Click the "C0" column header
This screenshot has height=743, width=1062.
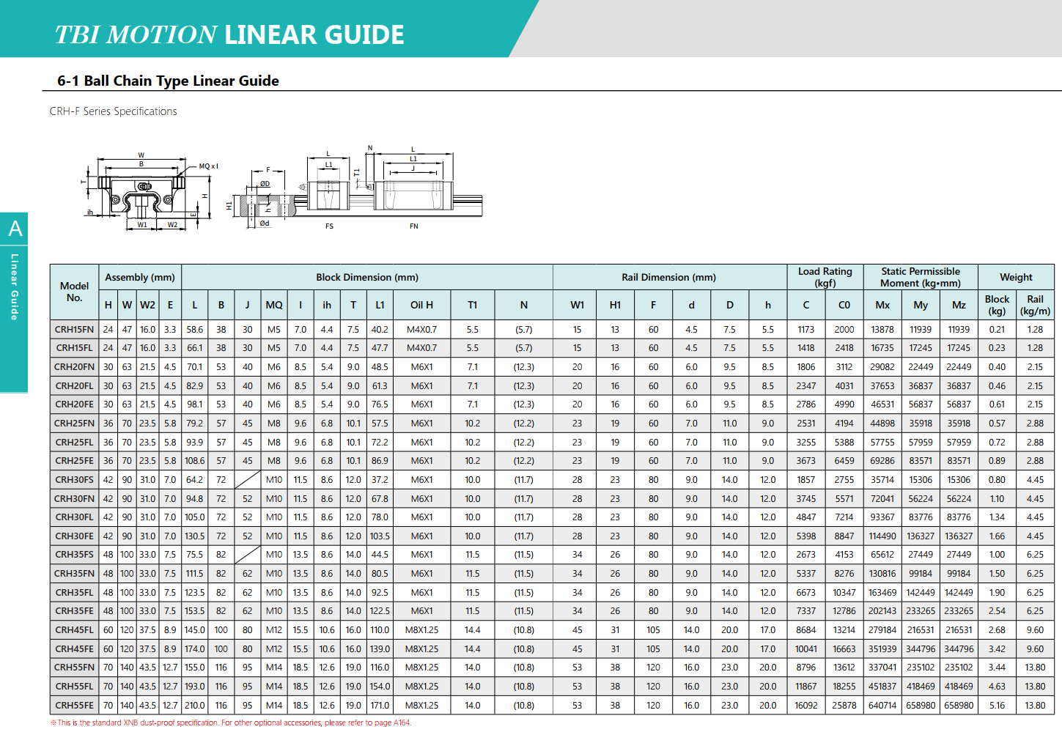(844, 305)
